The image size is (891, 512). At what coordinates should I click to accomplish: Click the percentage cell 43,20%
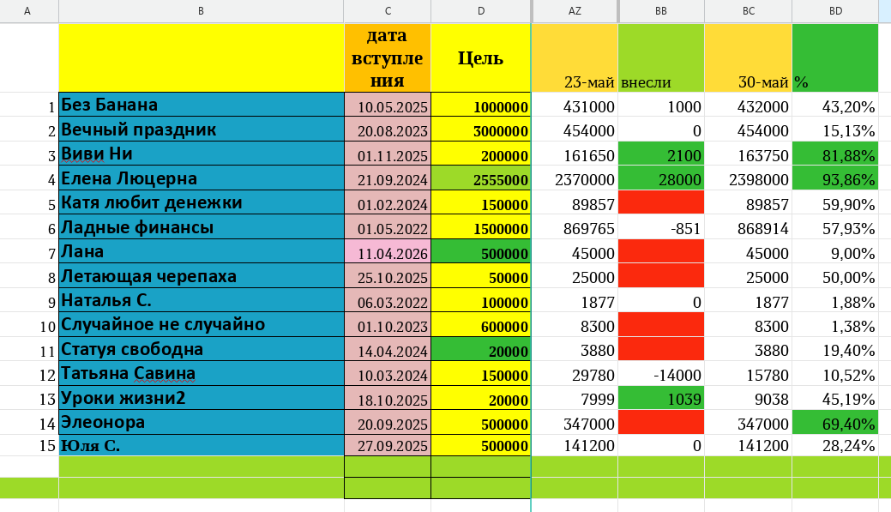835,105
